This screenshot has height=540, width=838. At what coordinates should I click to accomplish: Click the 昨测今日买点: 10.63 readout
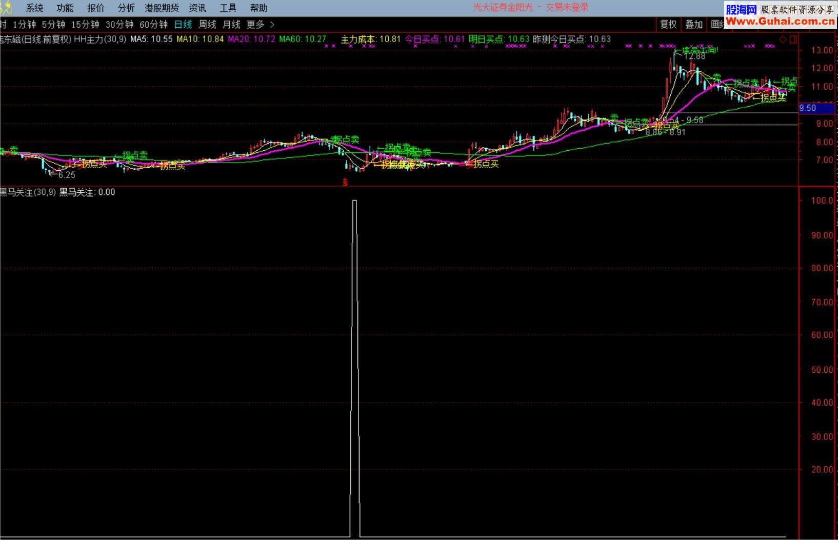(572, 39)
